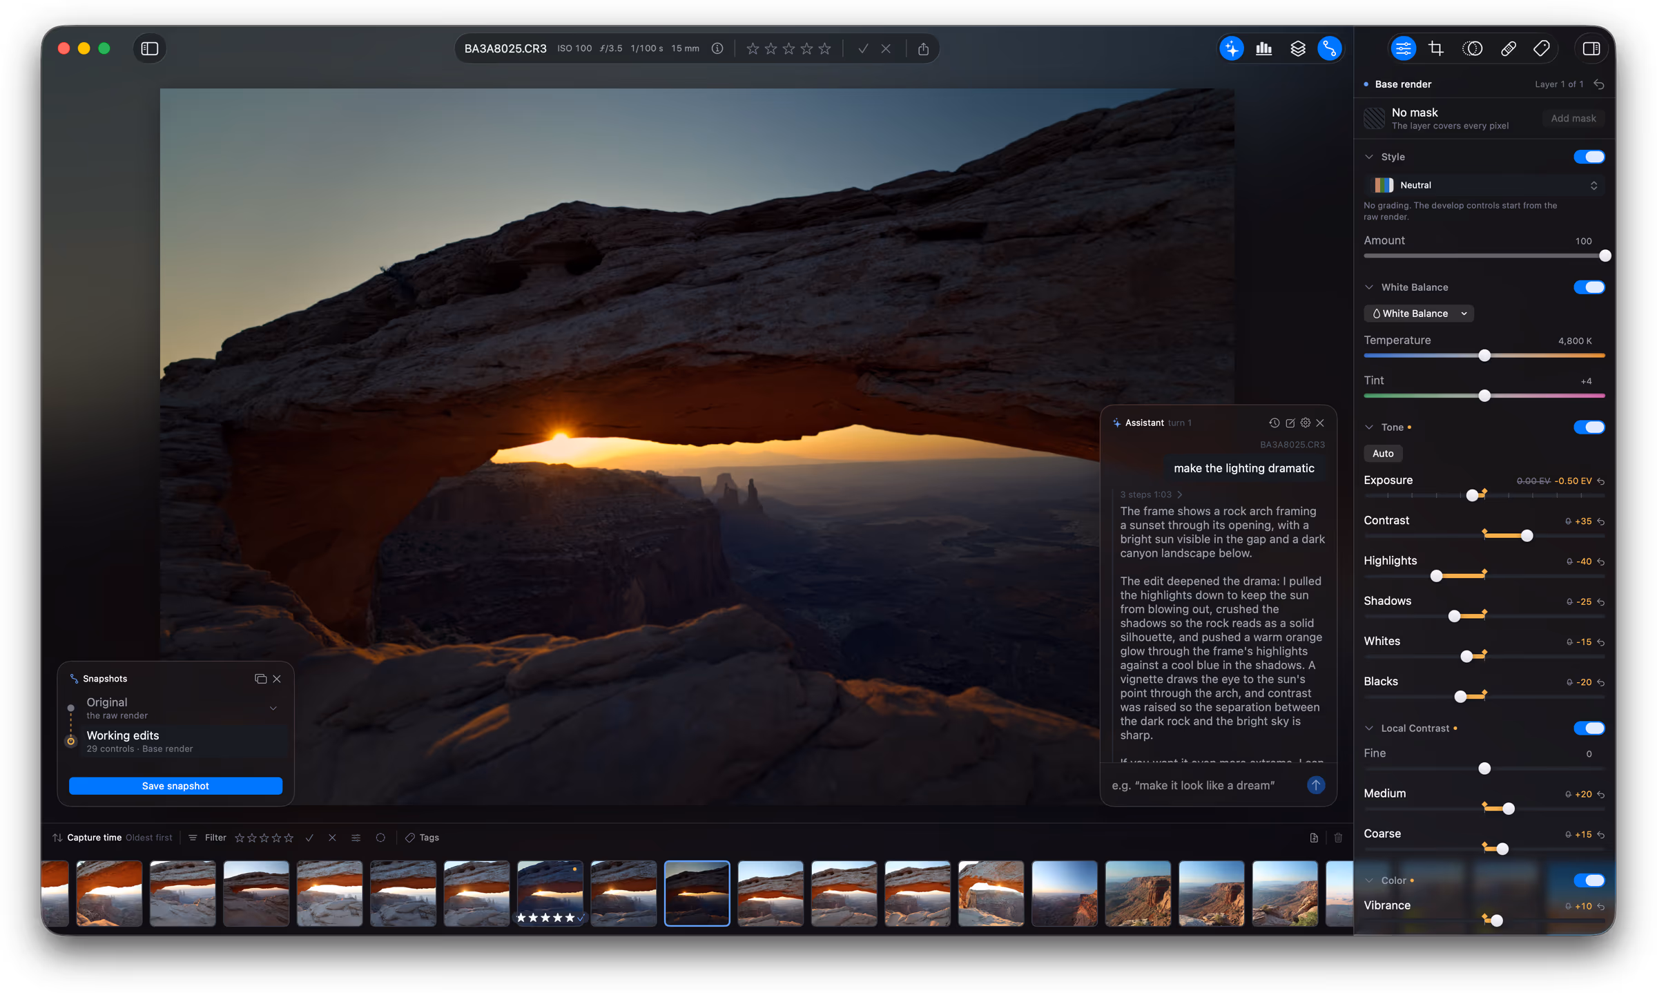Viewport: 1657px width, 993px height.
Task: Toggle the Local Contrast section switch
Action: coord(1589,728)
